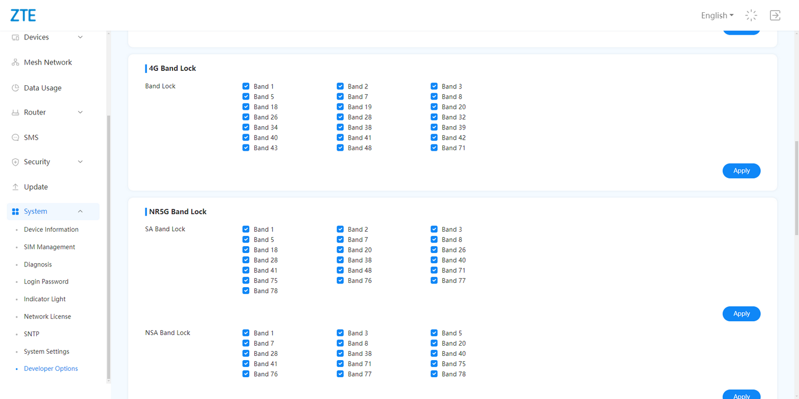This screenshot has width=799, height=399.
Task: Apply the 4G Band Lock settings
Action: (741, 171)
